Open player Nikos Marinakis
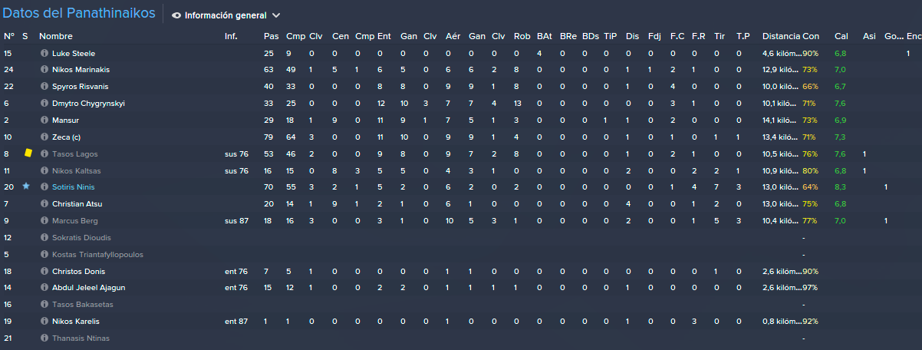Screen dimensions: 922x350 tap(81, 70)
